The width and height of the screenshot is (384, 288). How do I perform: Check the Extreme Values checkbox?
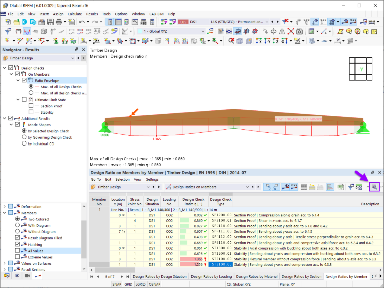17,257
